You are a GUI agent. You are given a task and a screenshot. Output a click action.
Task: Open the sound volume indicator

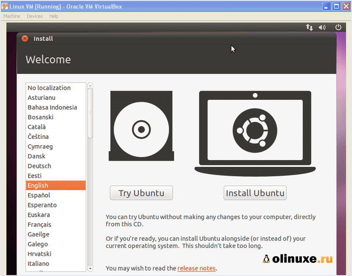322,28
